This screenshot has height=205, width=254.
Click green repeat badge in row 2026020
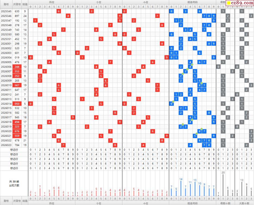coord(202,129)
